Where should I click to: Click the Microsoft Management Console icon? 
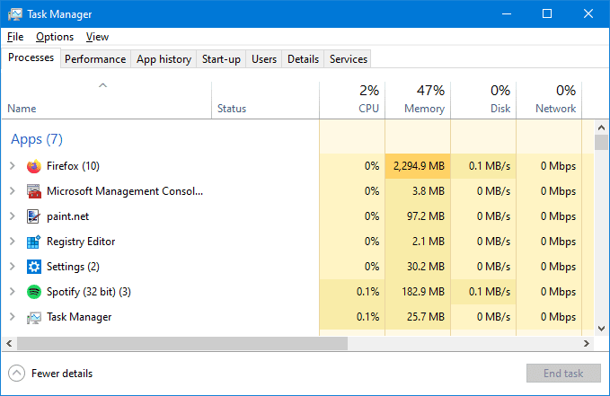click(x=34, y=191)
